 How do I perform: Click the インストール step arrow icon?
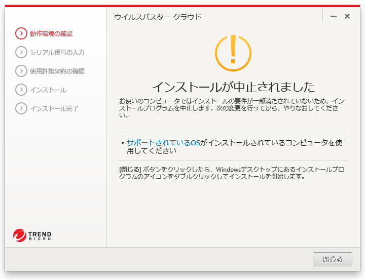tap(21, 90)
